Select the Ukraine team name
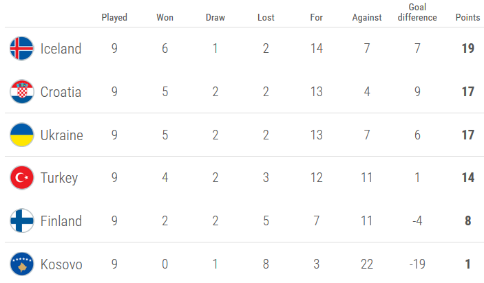The width and height of the screenshot is (484, 283). tap(61, 135)
